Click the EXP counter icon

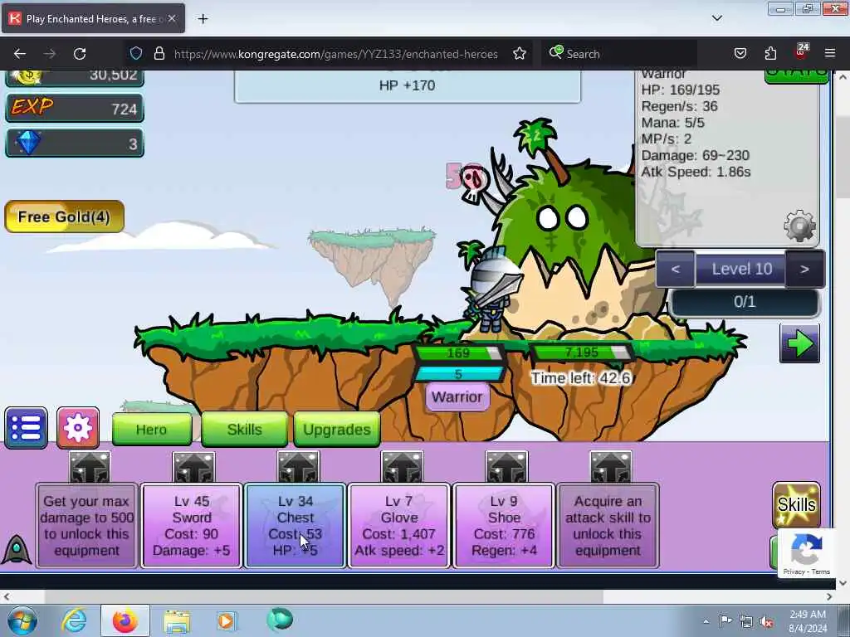32,107
